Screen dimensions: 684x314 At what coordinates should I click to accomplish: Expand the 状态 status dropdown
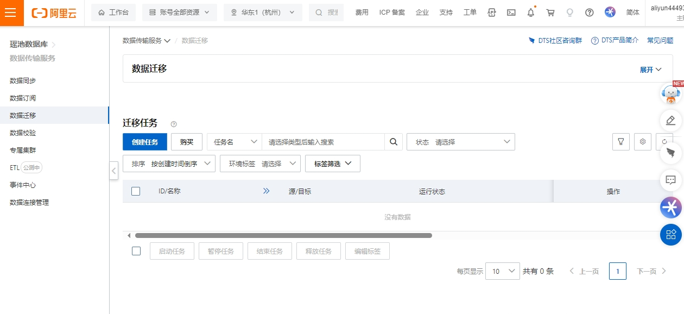[460, 142]
